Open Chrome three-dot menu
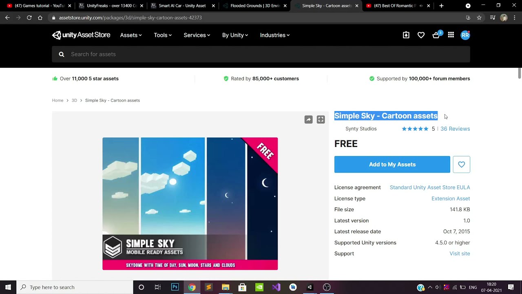 [515, 18]
